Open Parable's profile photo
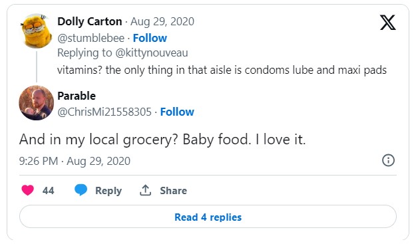Image resolution: width=414 pixels, height=244 pixels. tap(37, 103)
